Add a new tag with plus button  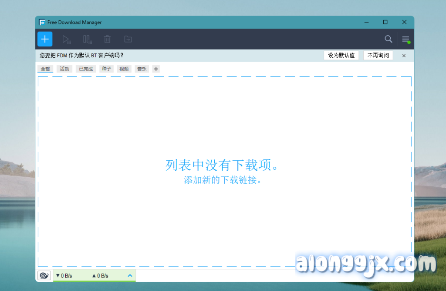point(156,69)
